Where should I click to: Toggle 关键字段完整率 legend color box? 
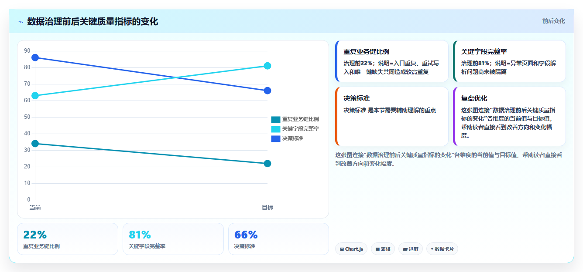point(276,129)
